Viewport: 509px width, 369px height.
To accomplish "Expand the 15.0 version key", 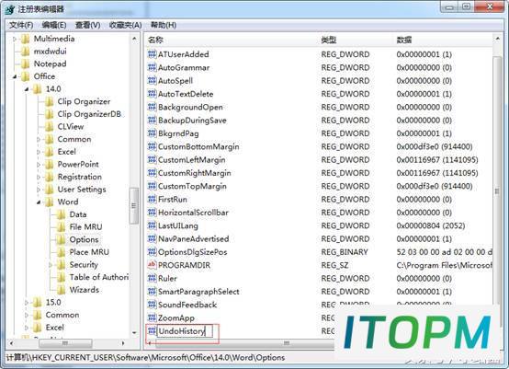I will coord(27,303).
